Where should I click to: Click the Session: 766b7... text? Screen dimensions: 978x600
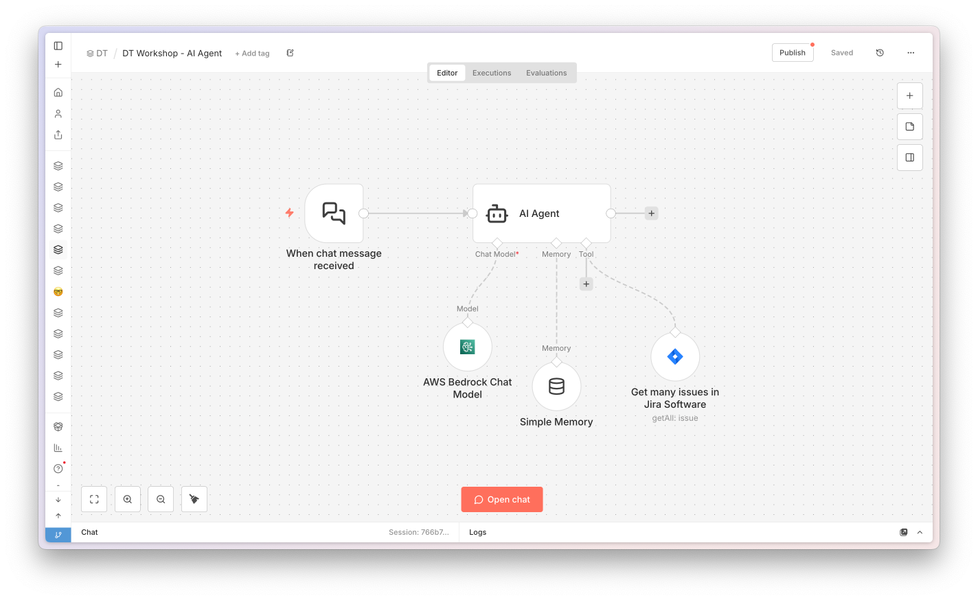pyautogui.click(x=419, y=533)
